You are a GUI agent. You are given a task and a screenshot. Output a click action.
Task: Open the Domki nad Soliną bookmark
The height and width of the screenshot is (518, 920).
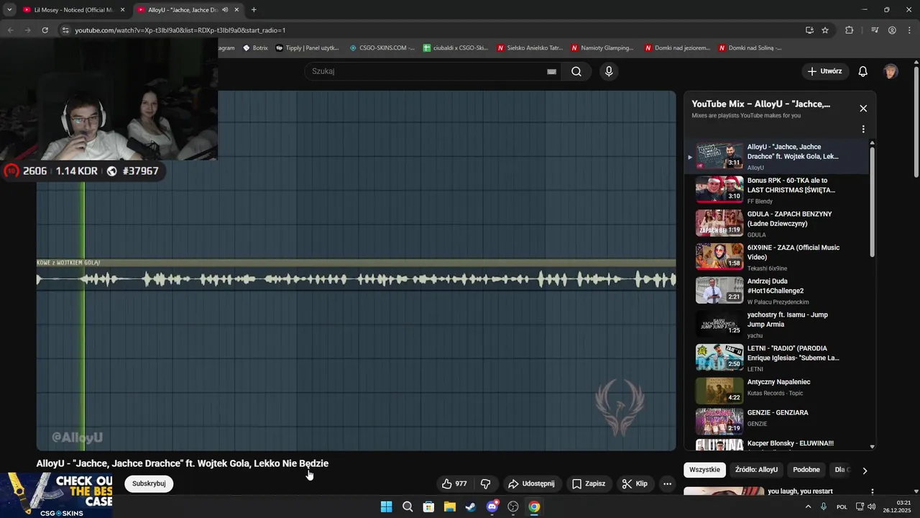click(750, 48)
